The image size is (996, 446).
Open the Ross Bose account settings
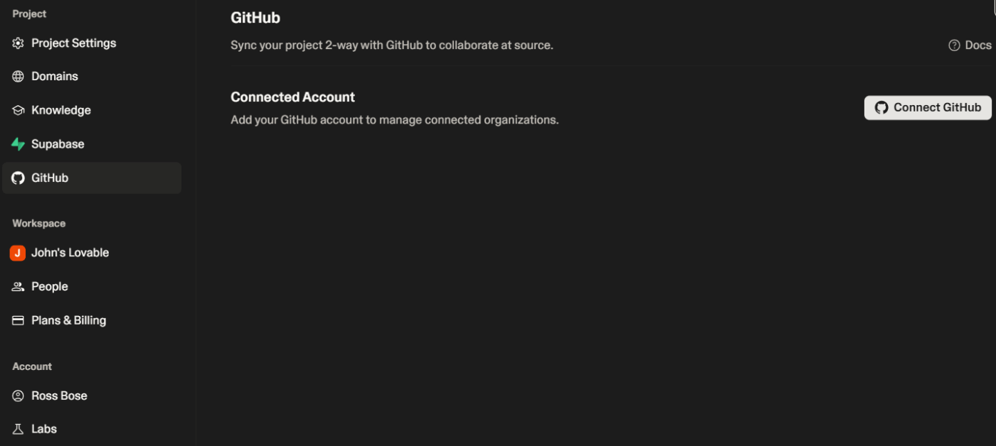[x=58, y=396]
